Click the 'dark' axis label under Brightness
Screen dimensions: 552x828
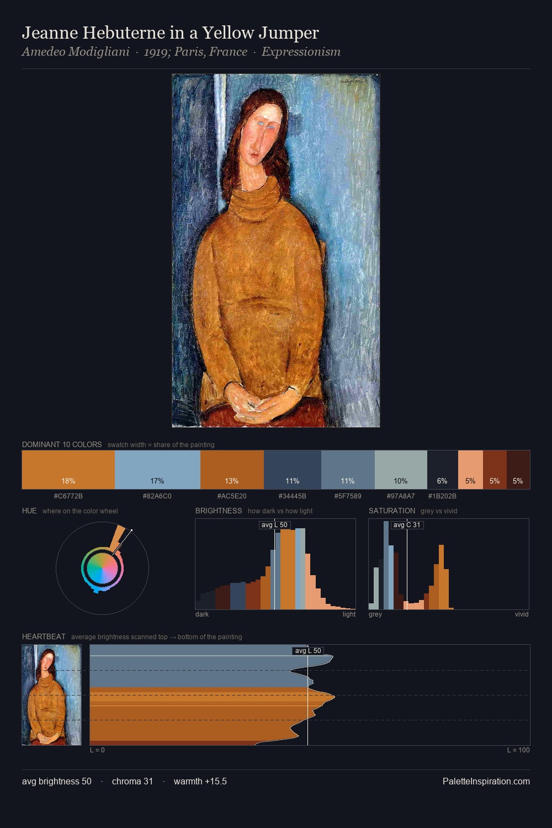click(x=202, y=614)
